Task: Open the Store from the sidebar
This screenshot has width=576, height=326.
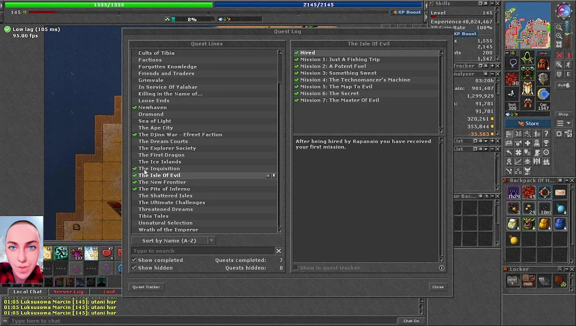Action: (x=529, y=124)
